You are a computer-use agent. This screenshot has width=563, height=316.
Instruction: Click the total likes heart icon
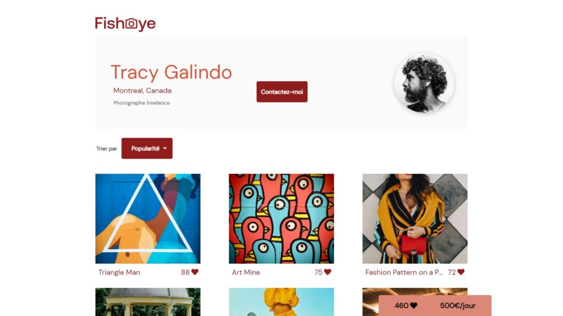tap(413, 306)
